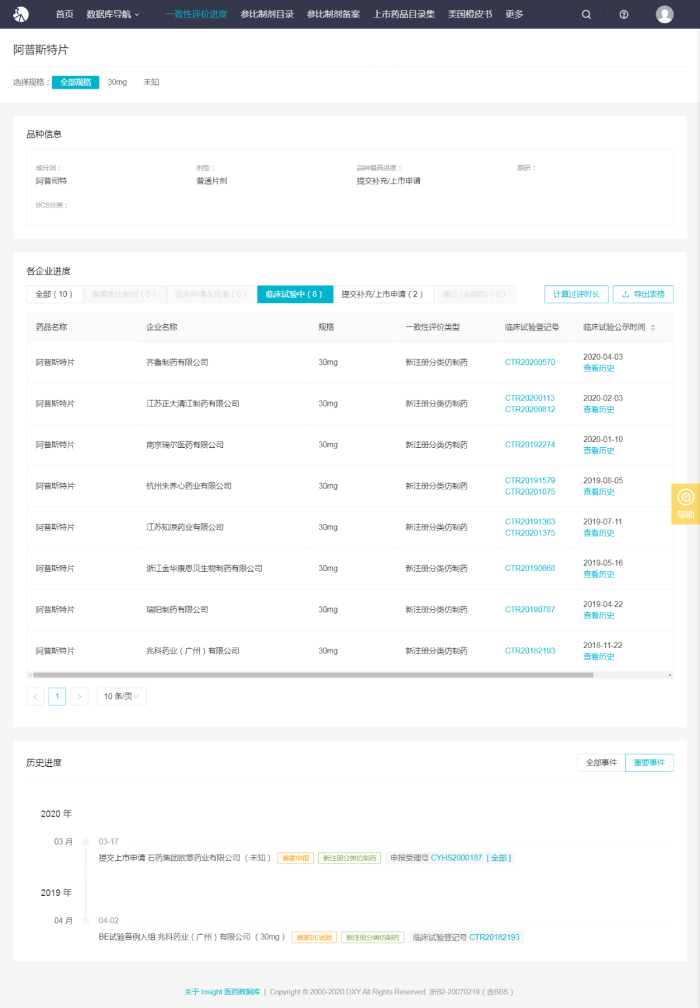Click the 浙江金华康恩贝生物制药有限公司 company cell

204,568
